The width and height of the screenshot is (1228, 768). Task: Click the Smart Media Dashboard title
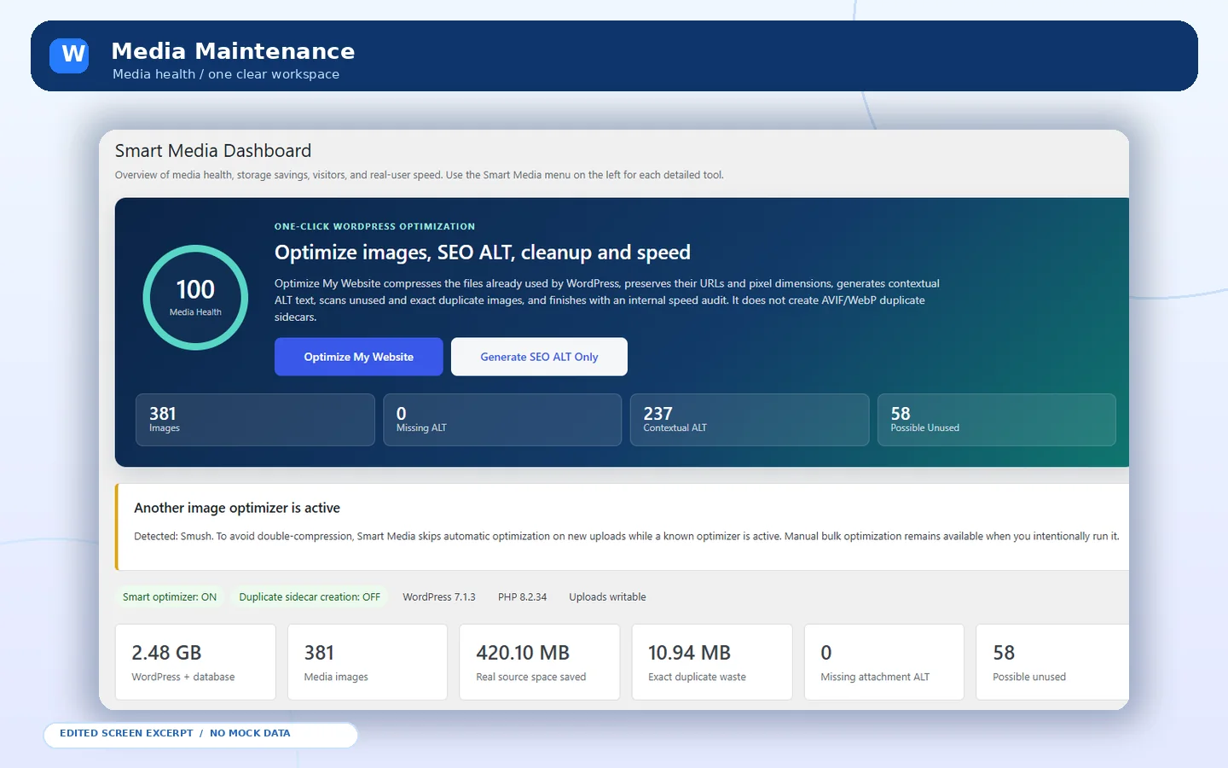213,151
